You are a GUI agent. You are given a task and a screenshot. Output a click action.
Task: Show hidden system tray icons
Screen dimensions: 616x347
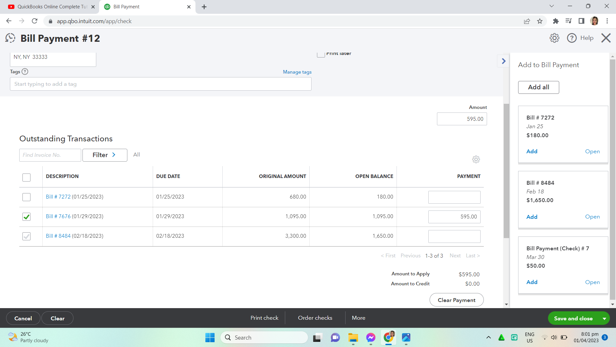click(x=488, y=337)
